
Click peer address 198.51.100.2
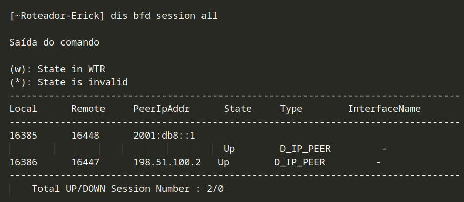click(x=167, y=162)
